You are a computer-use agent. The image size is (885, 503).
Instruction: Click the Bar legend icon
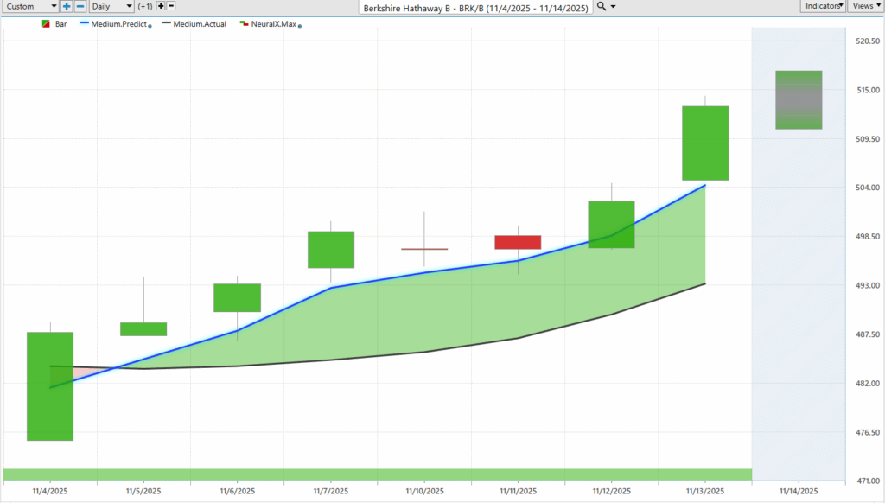[x=46, y=24]
